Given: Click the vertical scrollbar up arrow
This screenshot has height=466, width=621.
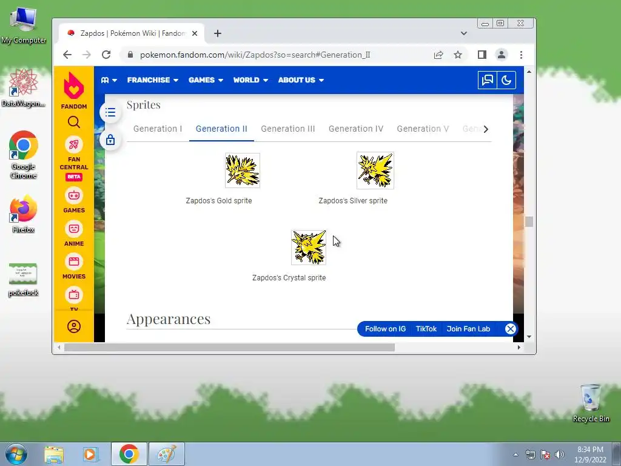Looking at the screenshot, I should (529, 72).
